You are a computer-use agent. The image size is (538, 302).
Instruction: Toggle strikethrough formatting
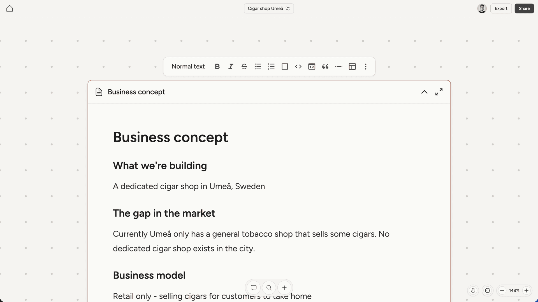[244, 67]
